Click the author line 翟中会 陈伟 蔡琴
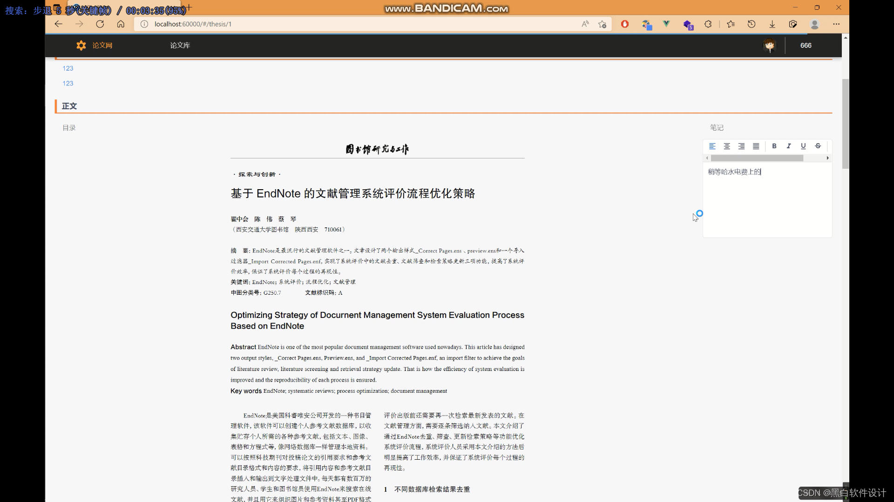 [x=264, y=219]
